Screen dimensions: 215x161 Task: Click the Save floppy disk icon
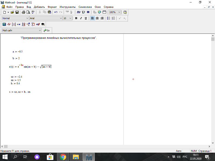17,12
